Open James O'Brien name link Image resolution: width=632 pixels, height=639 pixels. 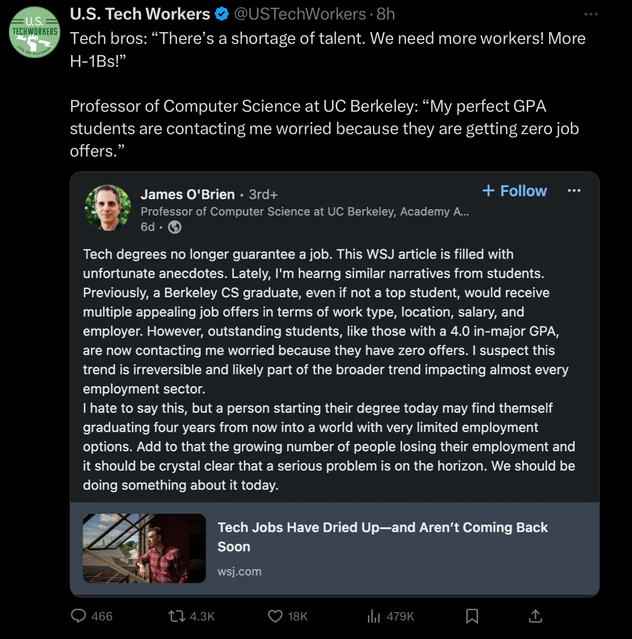tap(188, 195)
